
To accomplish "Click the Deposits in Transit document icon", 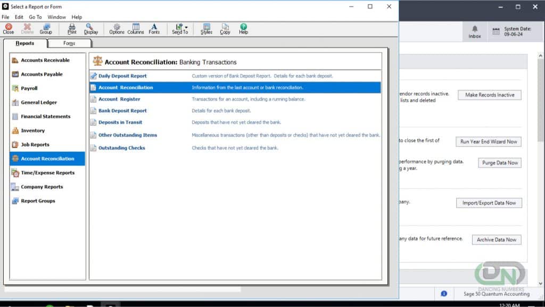I will tap(93, 122).
